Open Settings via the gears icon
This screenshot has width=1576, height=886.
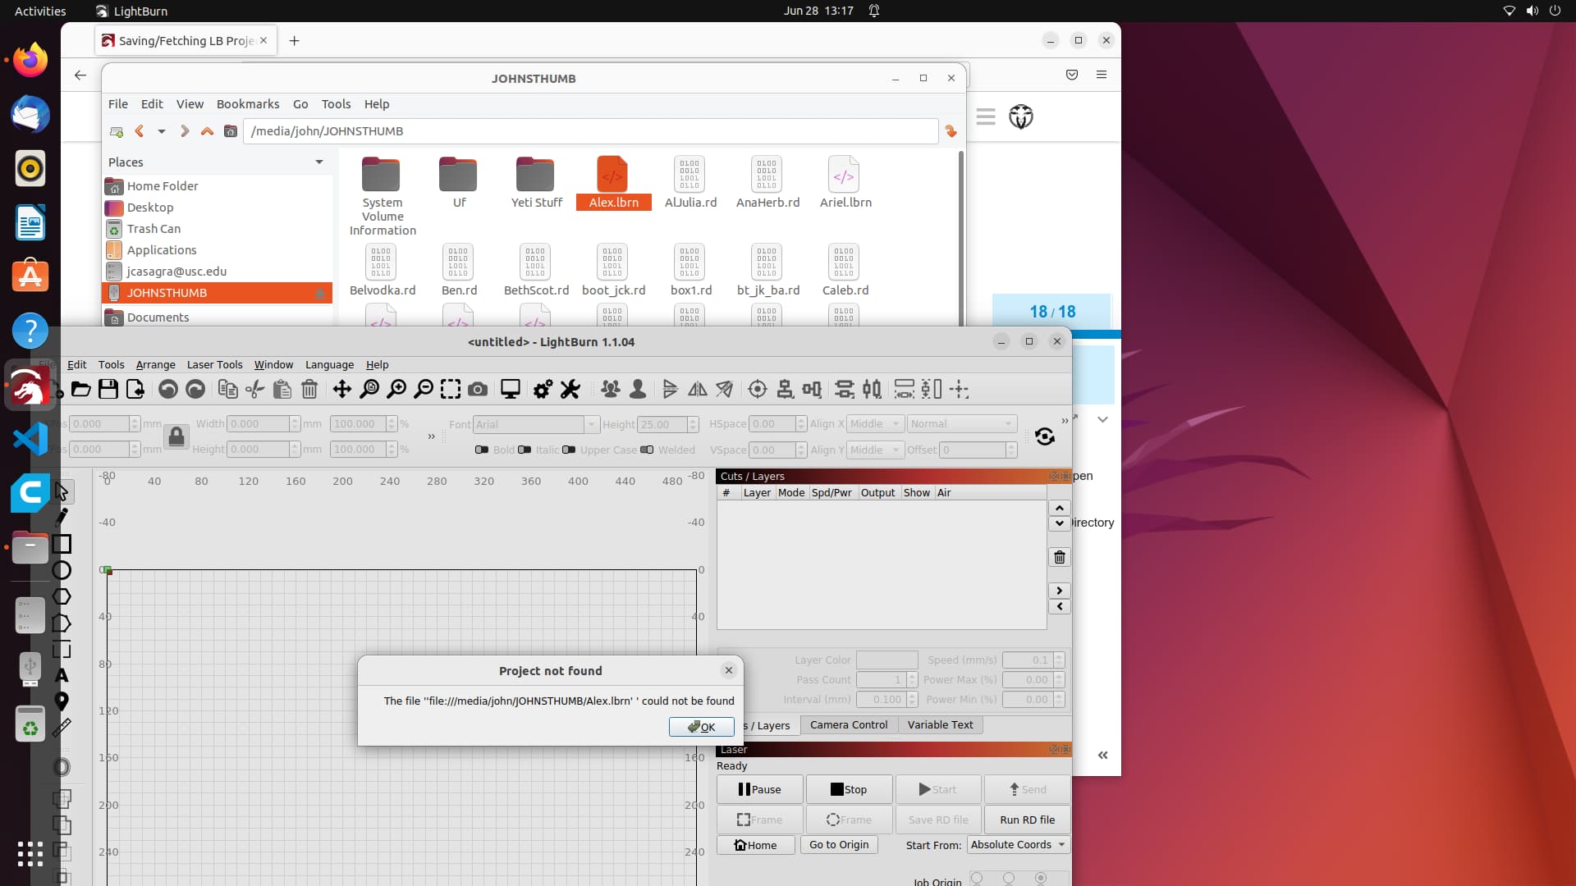543,390
